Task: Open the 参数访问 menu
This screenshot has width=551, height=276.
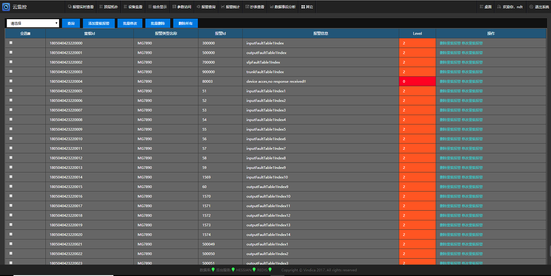Action: (181, 7)
